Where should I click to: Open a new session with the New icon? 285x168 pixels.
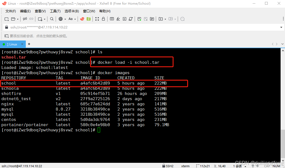point(7,19)
